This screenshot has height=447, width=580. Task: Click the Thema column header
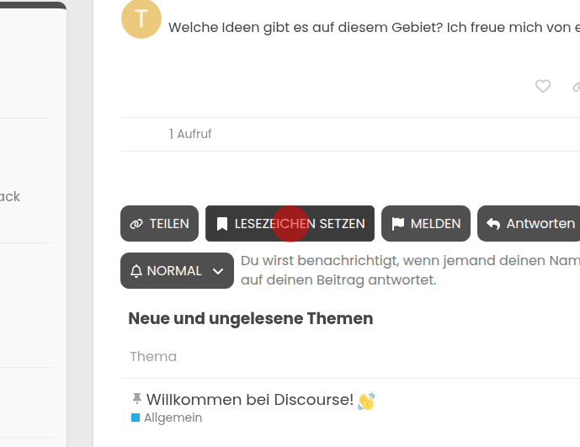[x=153, y=357]
